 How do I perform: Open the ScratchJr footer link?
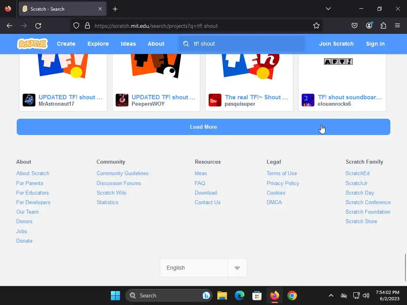pyautogui.click(x=357, y=183)
